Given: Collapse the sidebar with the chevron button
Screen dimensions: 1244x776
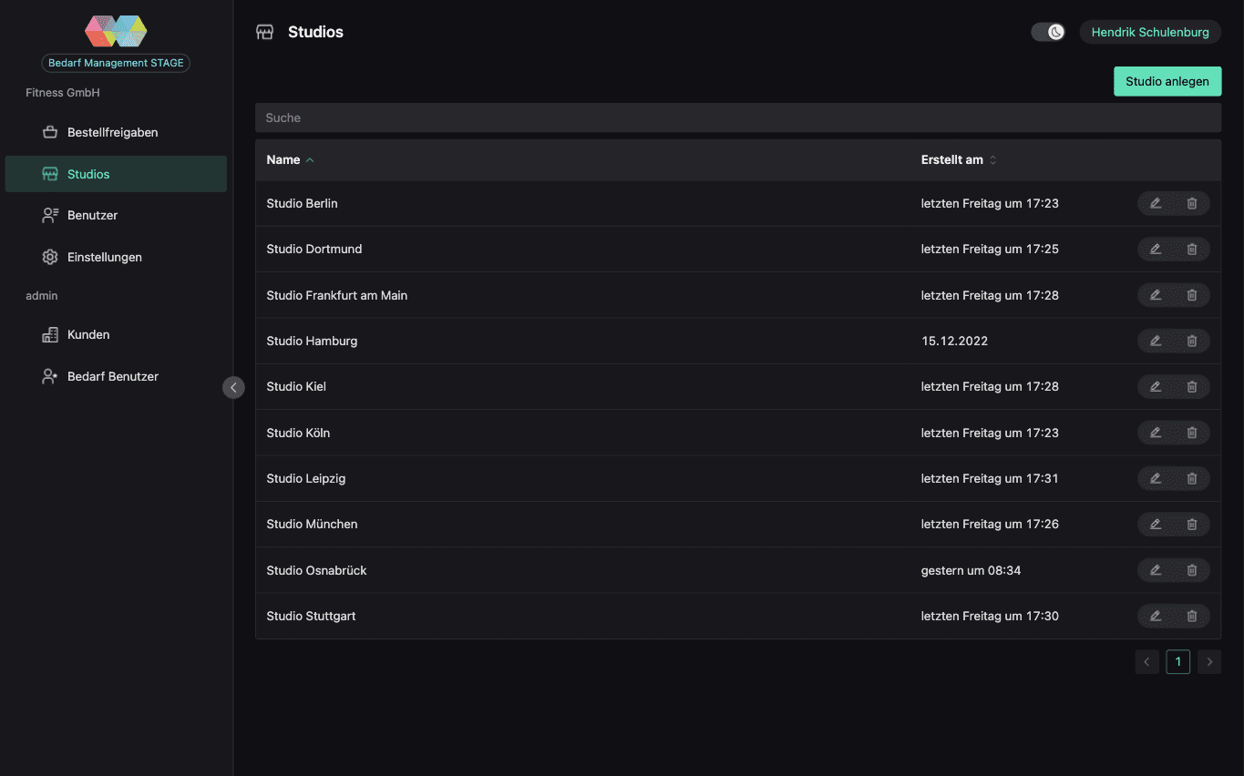Looking at the screenshot, I should tap(233, 388).
